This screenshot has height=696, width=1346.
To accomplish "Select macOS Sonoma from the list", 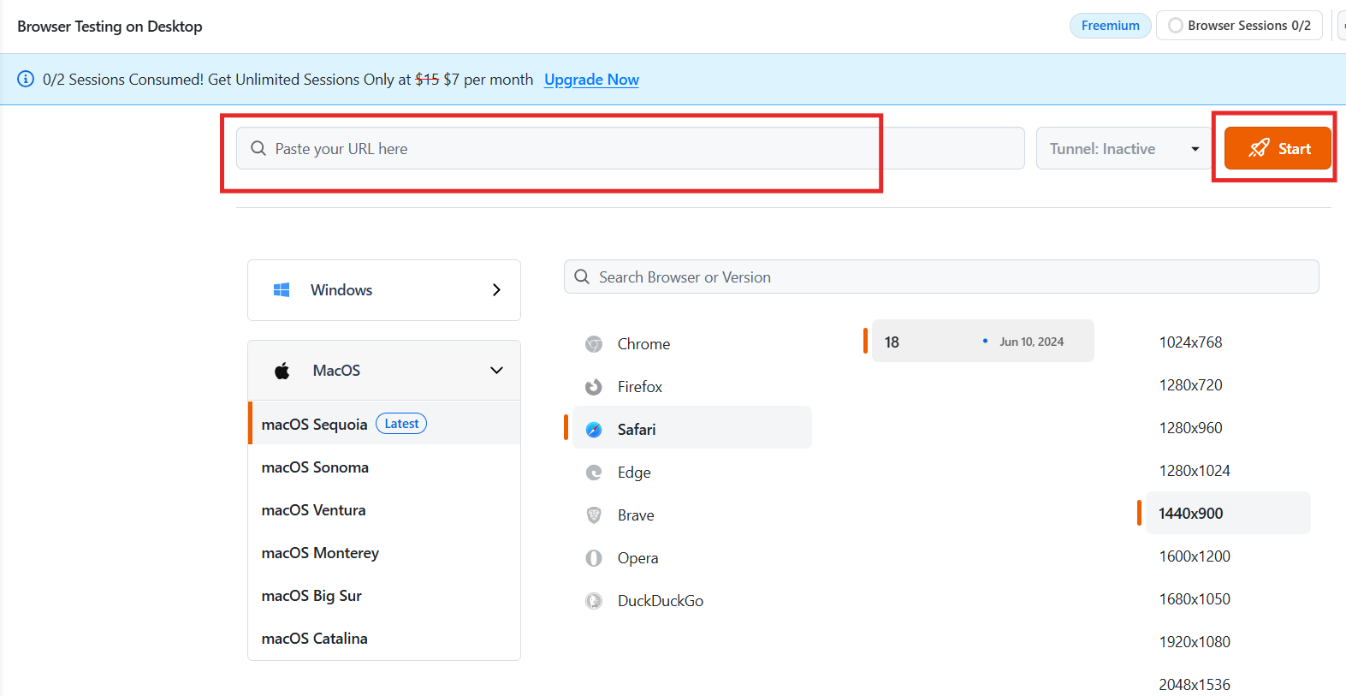I will (x=315, y=467).
